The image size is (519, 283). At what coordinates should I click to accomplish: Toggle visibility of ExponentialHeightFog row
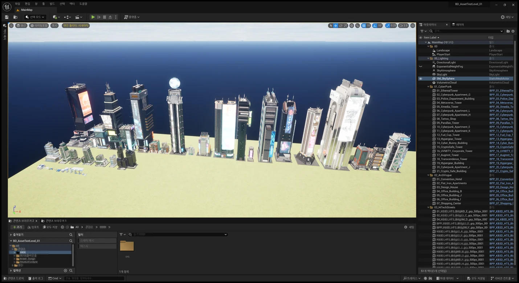pyautogui.click(x=421, y=67)
